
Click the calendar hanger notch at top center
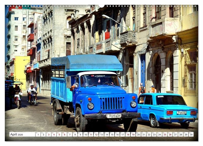coord(101,6)
